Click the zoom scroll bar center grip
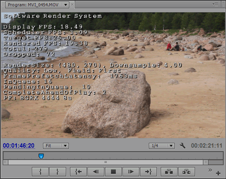Screen dimensions: 226x179 pos(106,162)
